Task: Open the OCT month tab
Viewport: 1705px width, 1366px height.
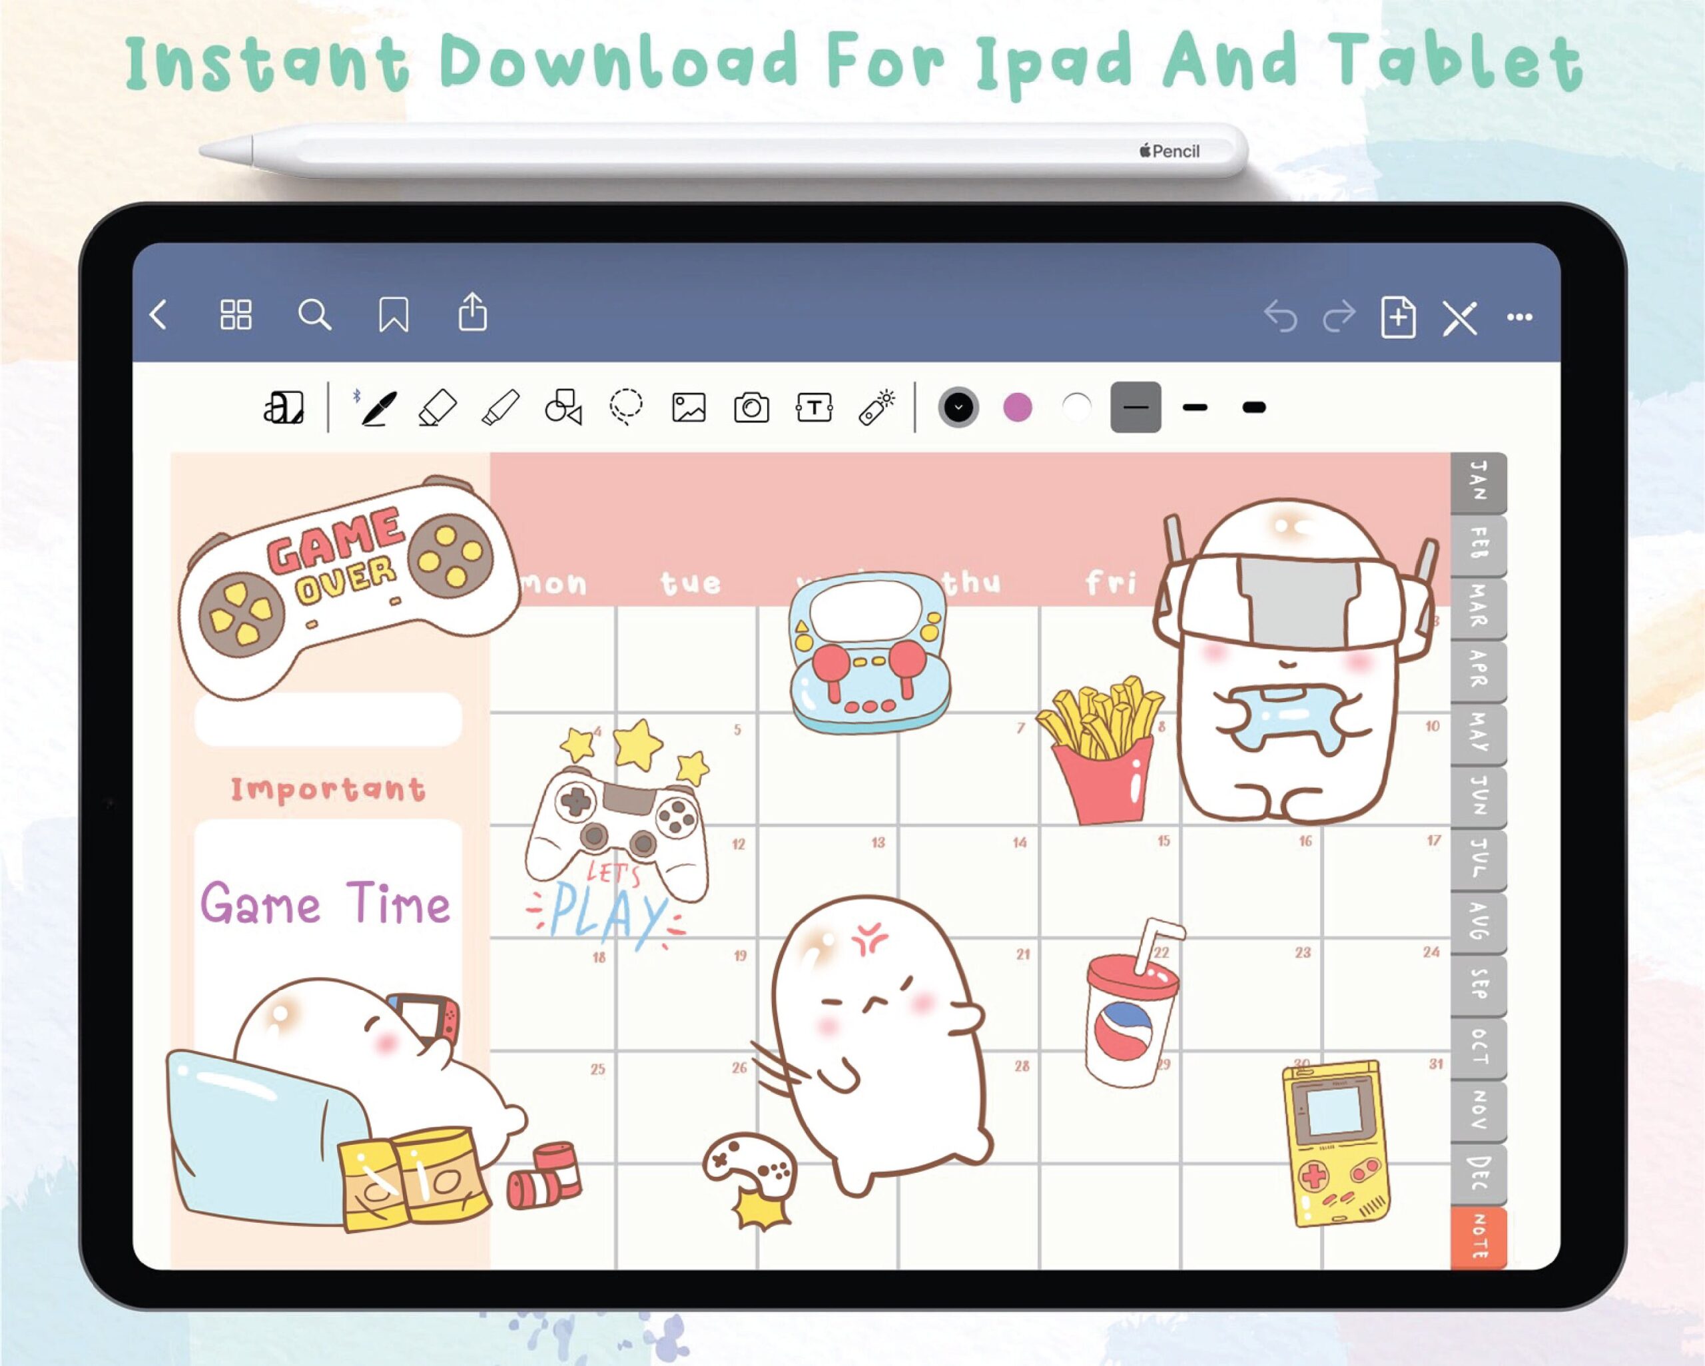Action: [1478, 1049]
